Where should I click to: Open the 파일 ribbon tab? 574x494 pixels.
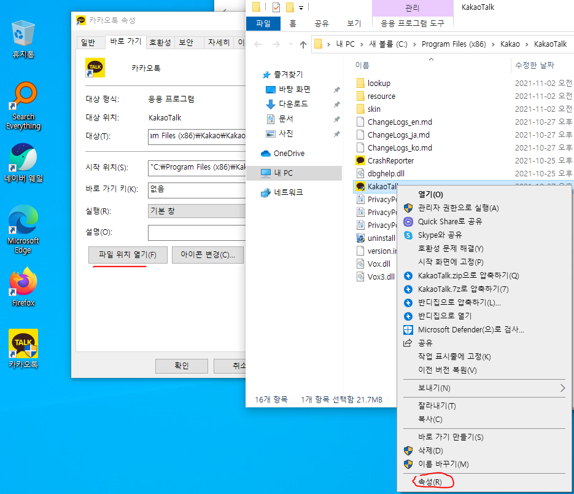click(263, 23)
